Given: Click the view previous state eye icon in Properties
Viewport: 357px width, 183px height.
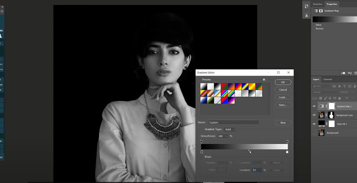Looking at the screenshot, I should pyautogui.click(x=350, y=73).
